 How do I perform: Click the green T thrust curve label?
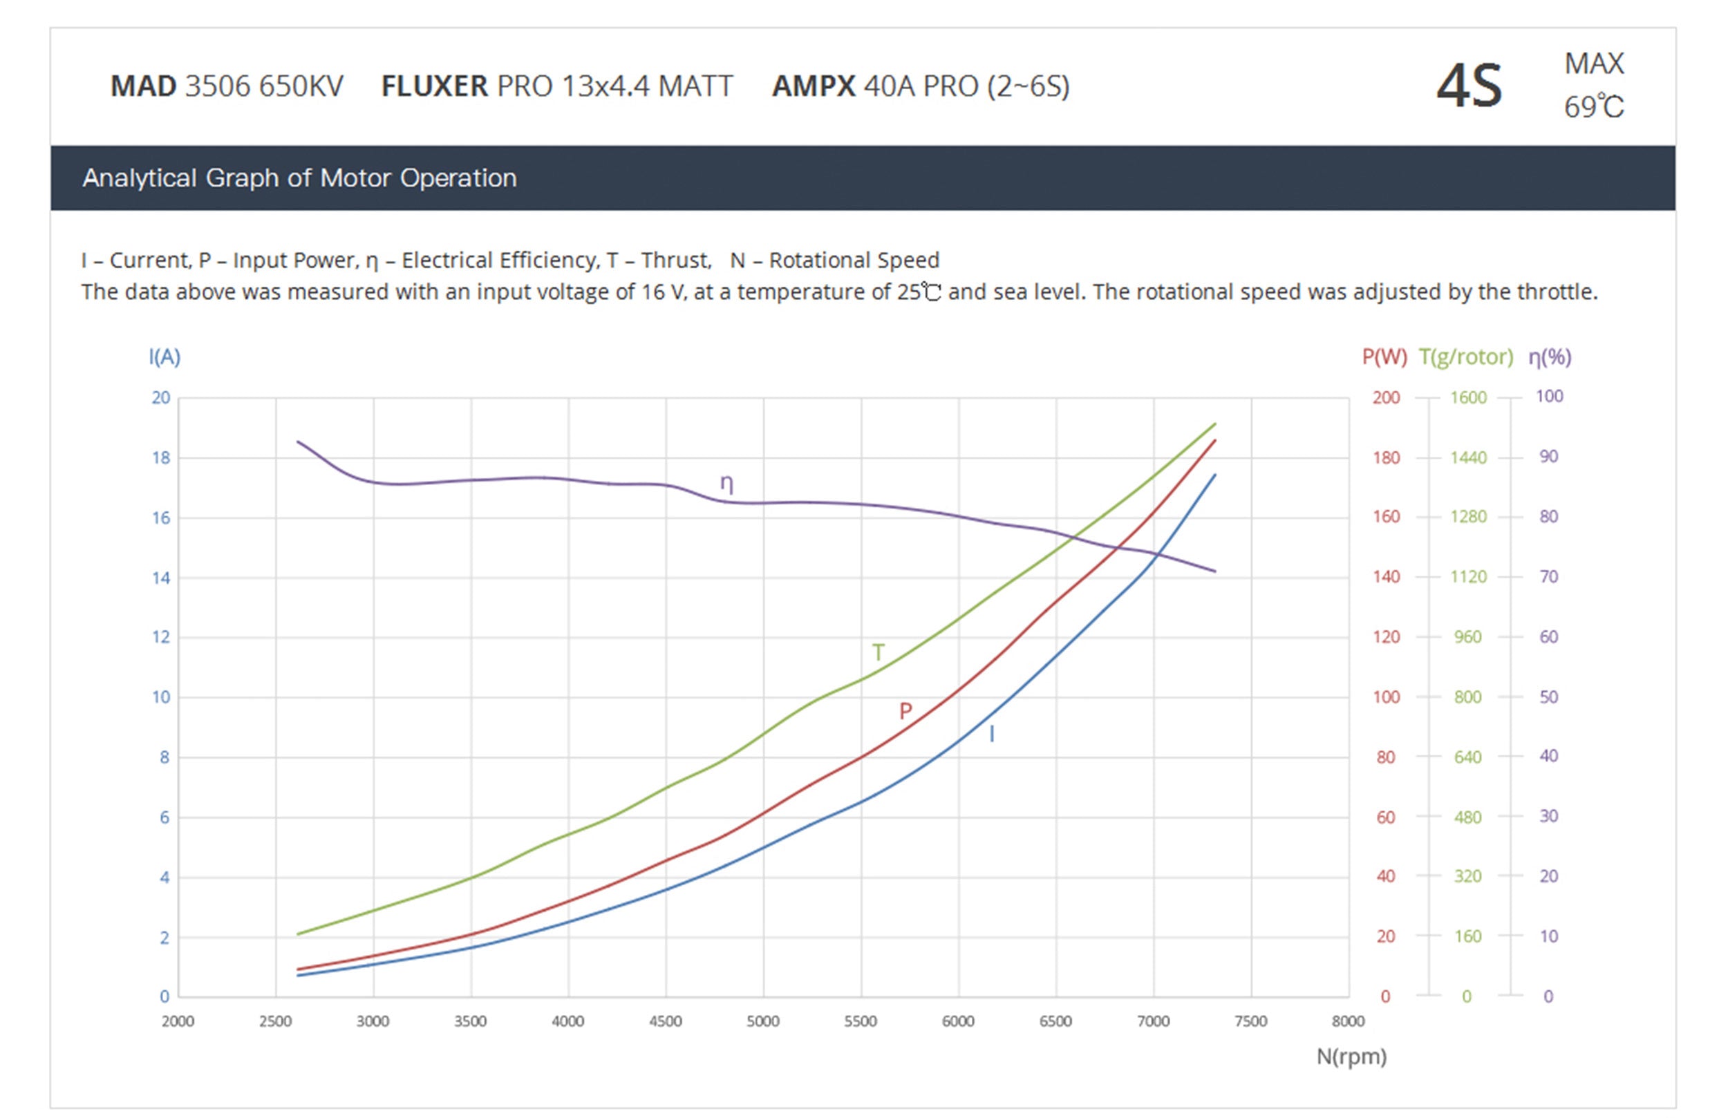878,653
